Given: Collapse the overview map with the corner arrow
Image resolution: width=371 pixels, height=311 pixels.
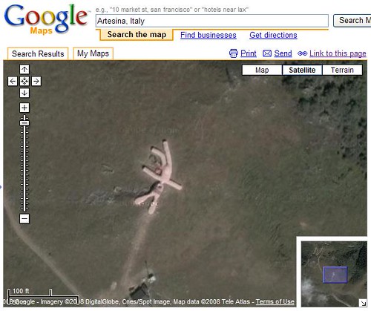Looking at the screenshot, I should (x=363, y=303).
